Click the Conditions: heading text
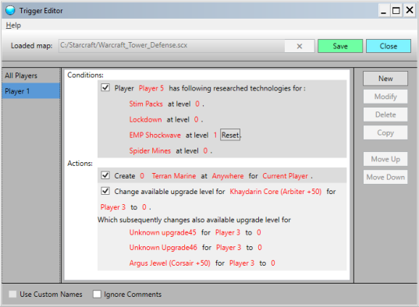The width and height of the screenshot is (419, 307). (85, 76)
